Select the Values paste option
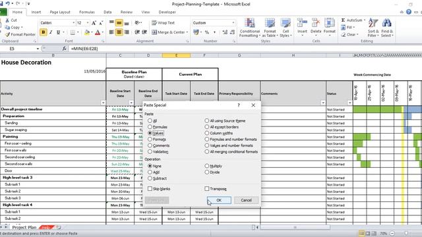Screen dimensions: 422x237 pyautogui.click(x=150, y=133)
